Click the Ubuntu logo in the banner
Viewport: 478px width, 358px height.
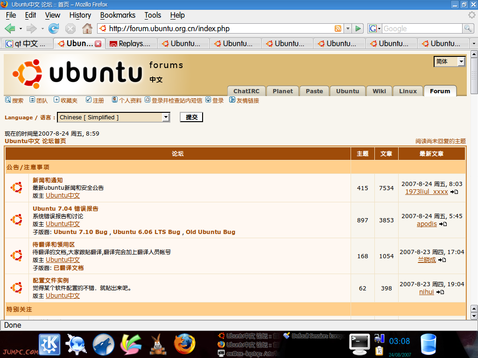[x=77, y=74]
